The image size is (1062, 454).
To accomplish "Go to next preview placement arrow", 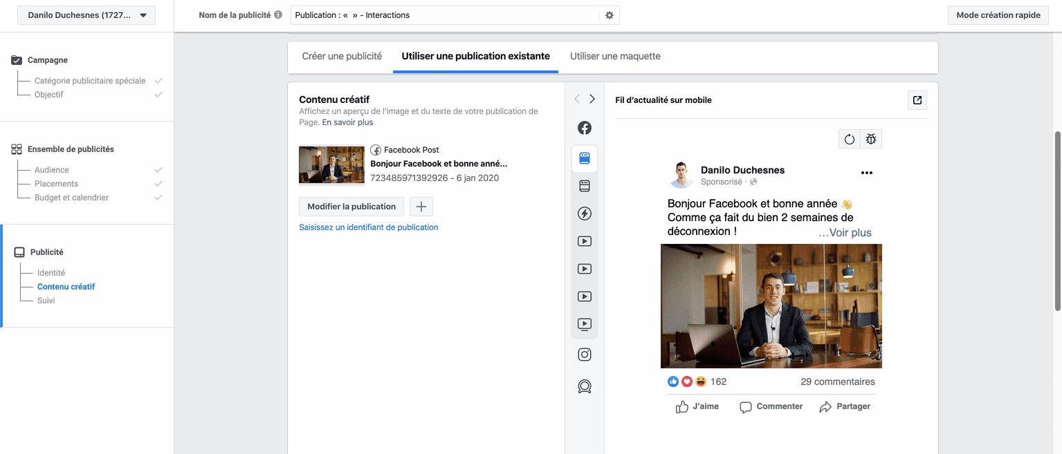I will (x=592, y=100).
